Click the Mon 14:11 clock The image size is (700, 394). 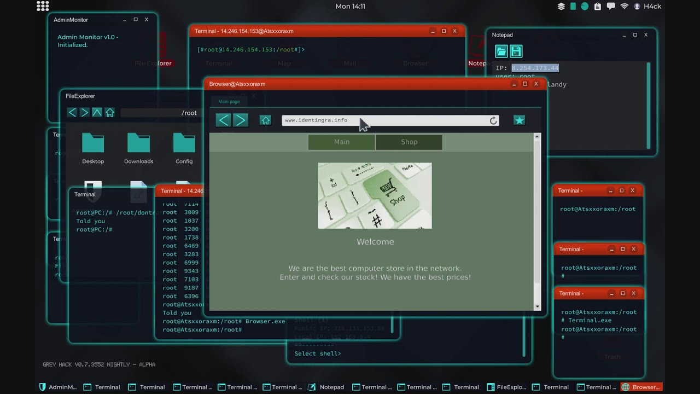pos(350,7)
